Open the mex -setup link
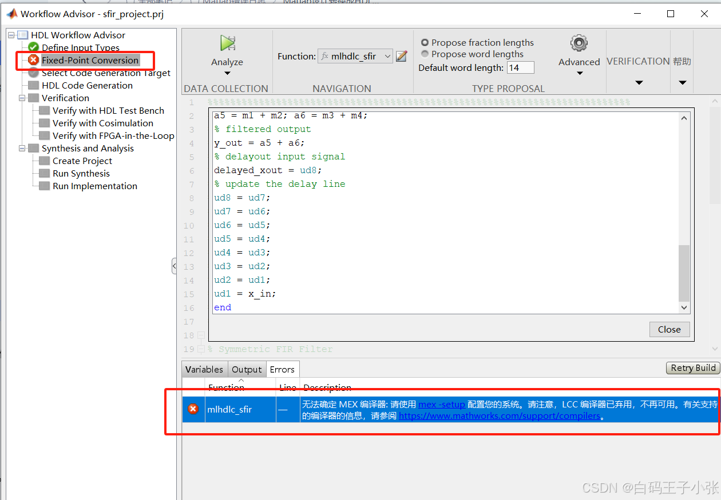This screenshot has height=500, width=721. click(441, 403)
